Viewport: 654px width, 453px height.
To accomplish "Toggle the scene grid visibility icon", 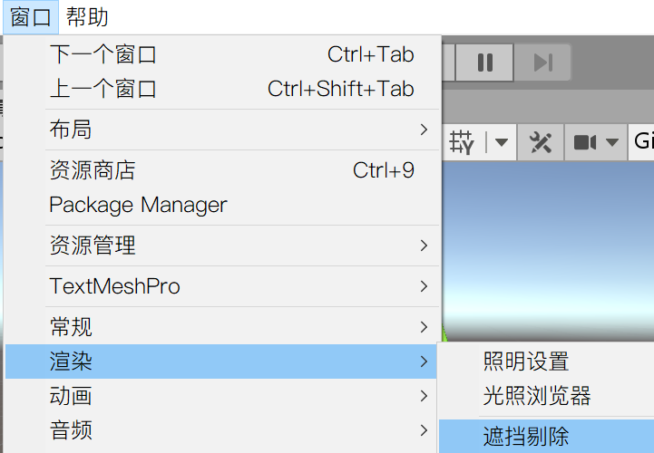I will 462,142.
